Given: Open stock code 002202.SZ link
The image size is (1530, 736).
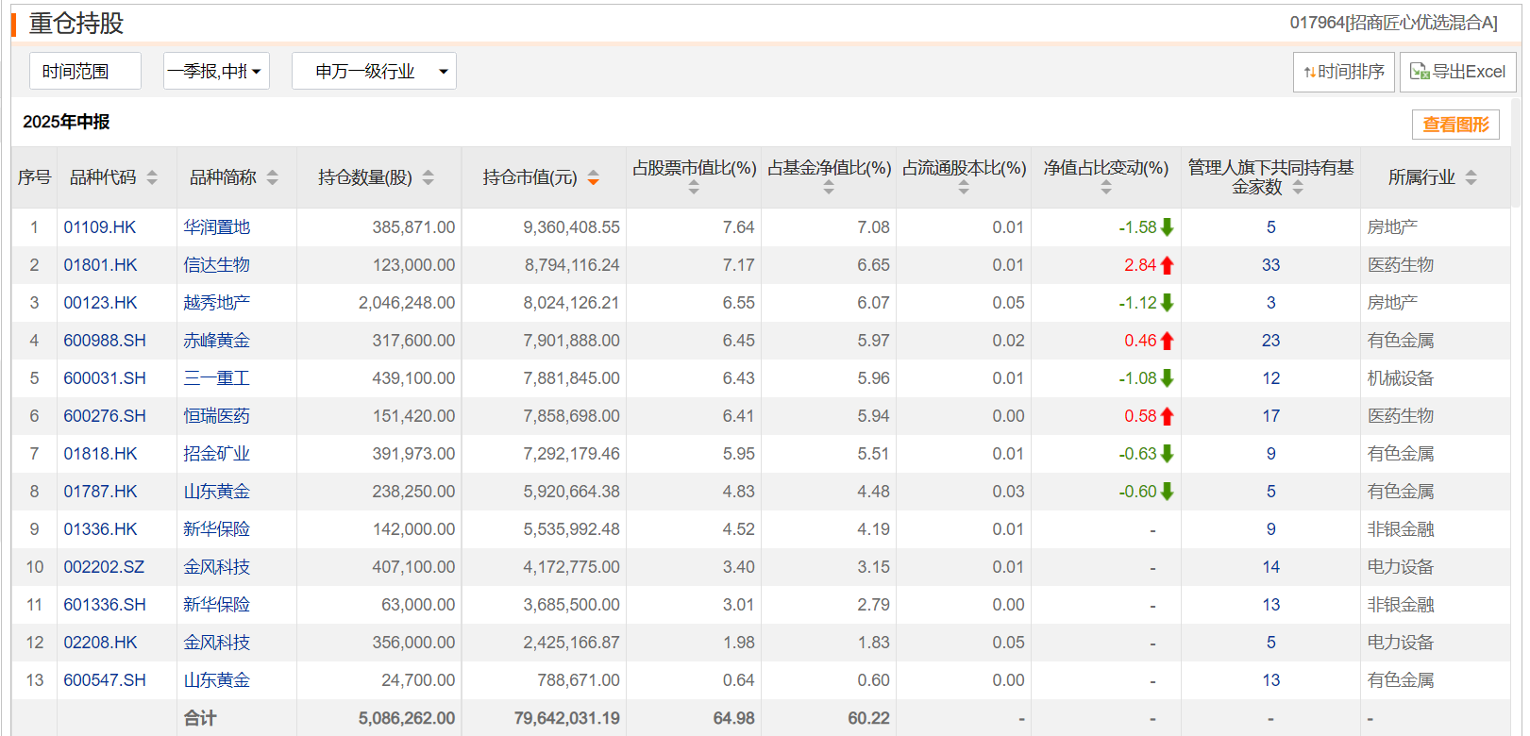Looking at the screenshot, I should (104, 567).
